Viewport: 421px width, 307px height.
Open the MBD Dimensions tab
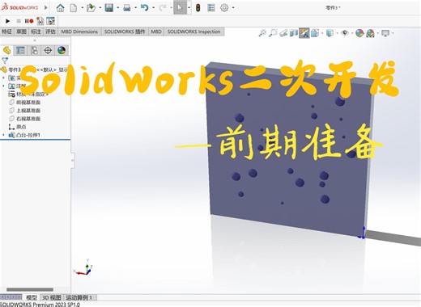[79, 32]
